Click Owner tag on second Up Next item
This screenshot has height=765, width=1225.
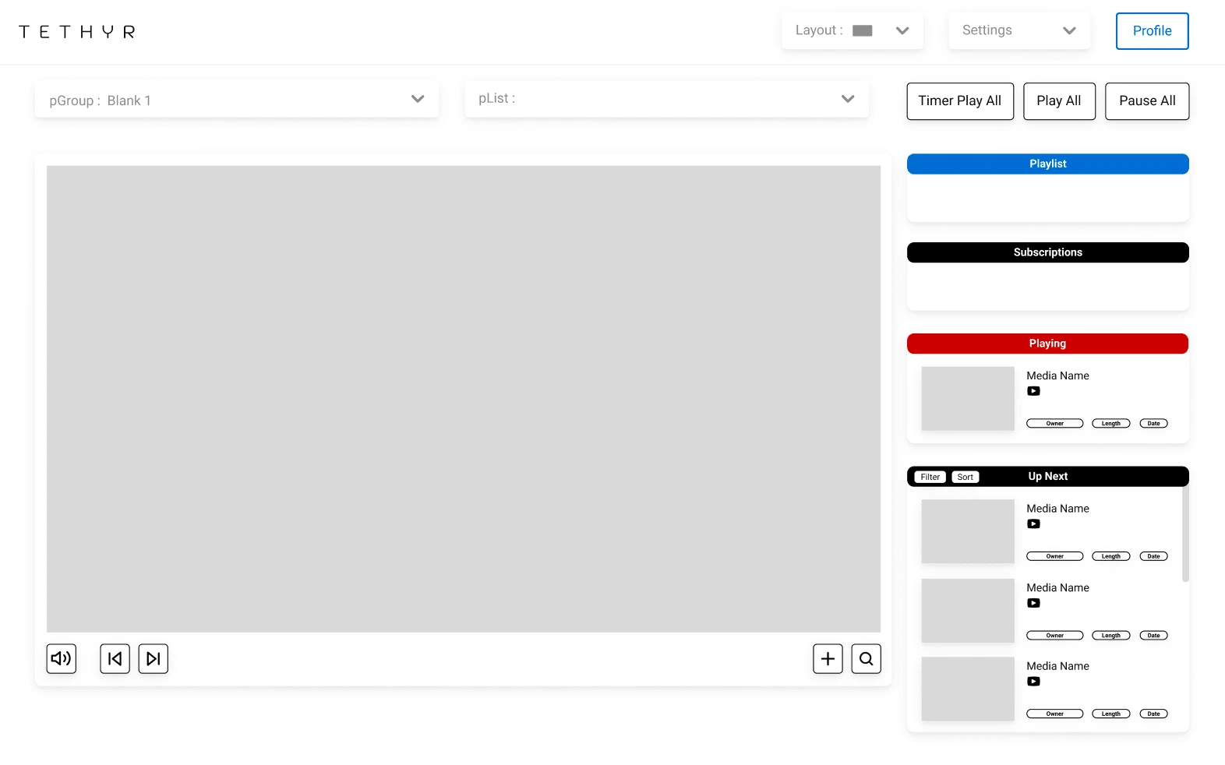1055,636
